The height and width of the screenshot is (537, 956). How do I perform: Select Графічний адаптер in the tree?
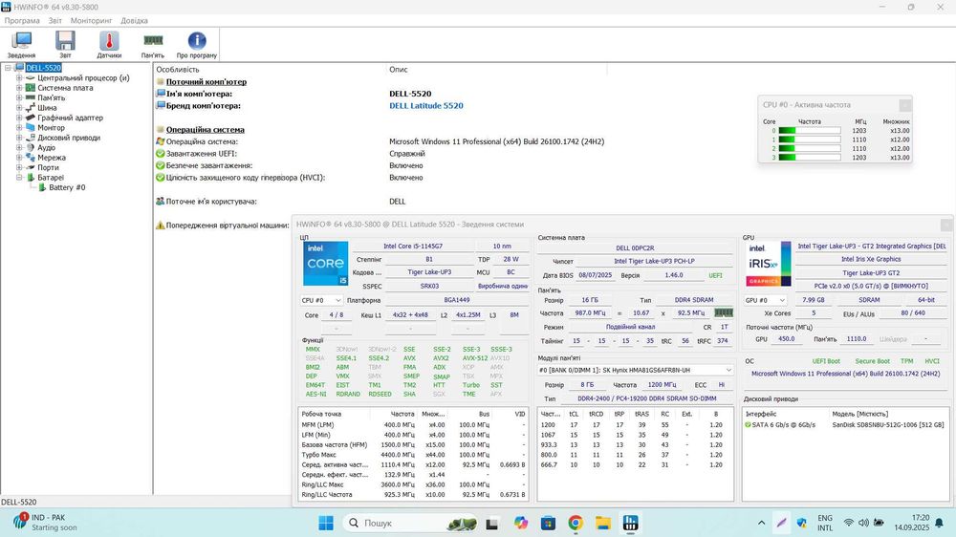(70, 118)
